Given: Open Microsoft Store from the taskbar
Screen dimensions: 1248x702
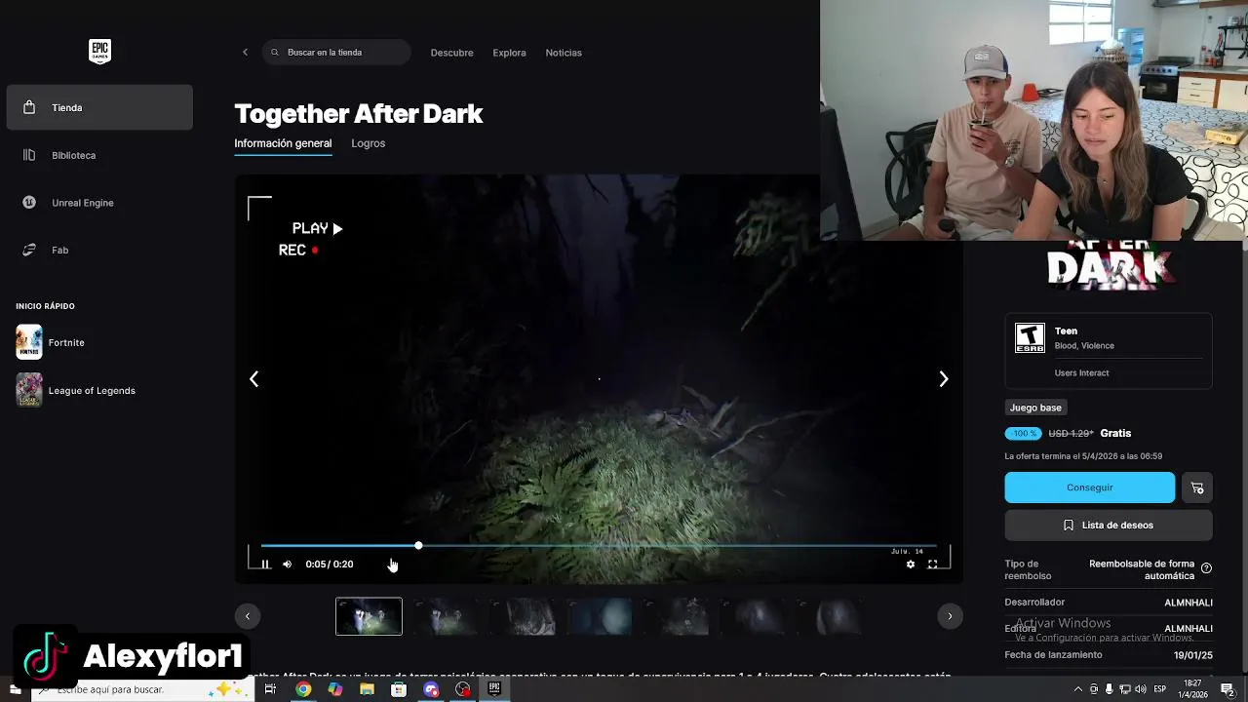Looking at the screenshot, I should pyautogui.click(x=399, y=689).
